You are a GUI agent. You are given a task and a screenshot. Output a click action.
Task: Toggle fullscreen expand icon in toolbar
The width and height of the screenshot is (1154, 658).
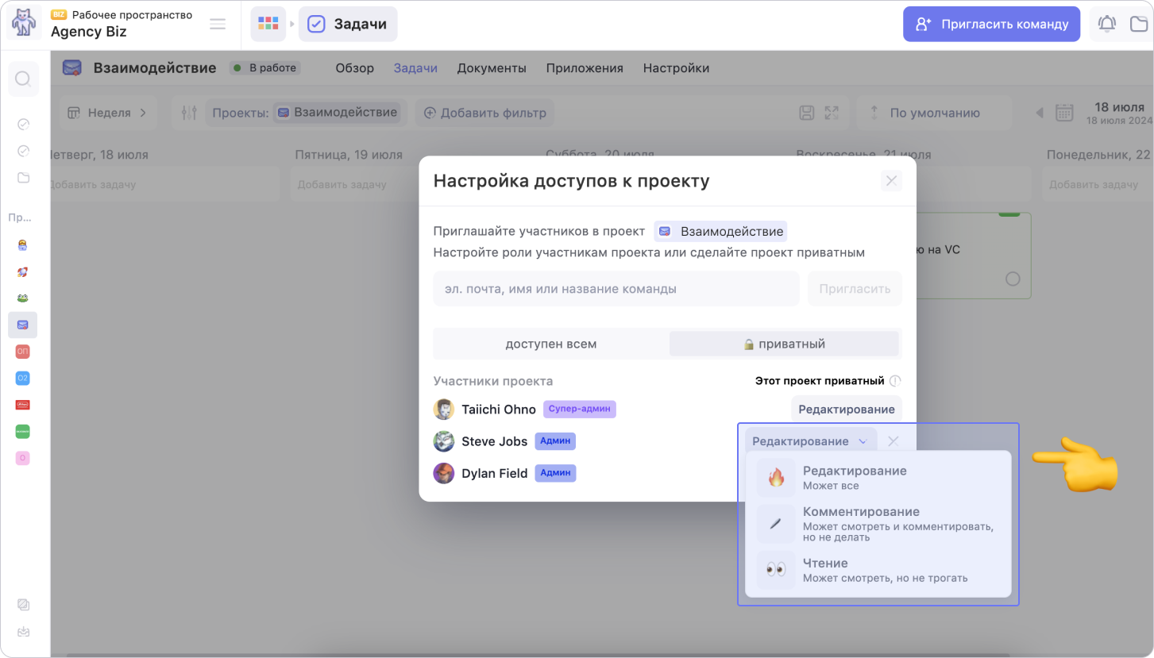tap(832, 113)
